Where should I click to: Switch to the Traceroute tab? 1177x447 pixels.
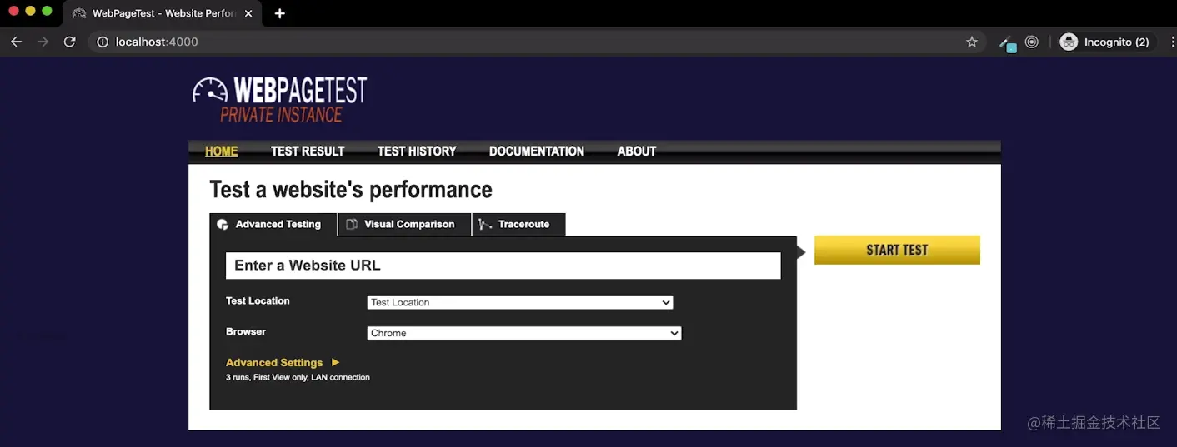(519, 225)
